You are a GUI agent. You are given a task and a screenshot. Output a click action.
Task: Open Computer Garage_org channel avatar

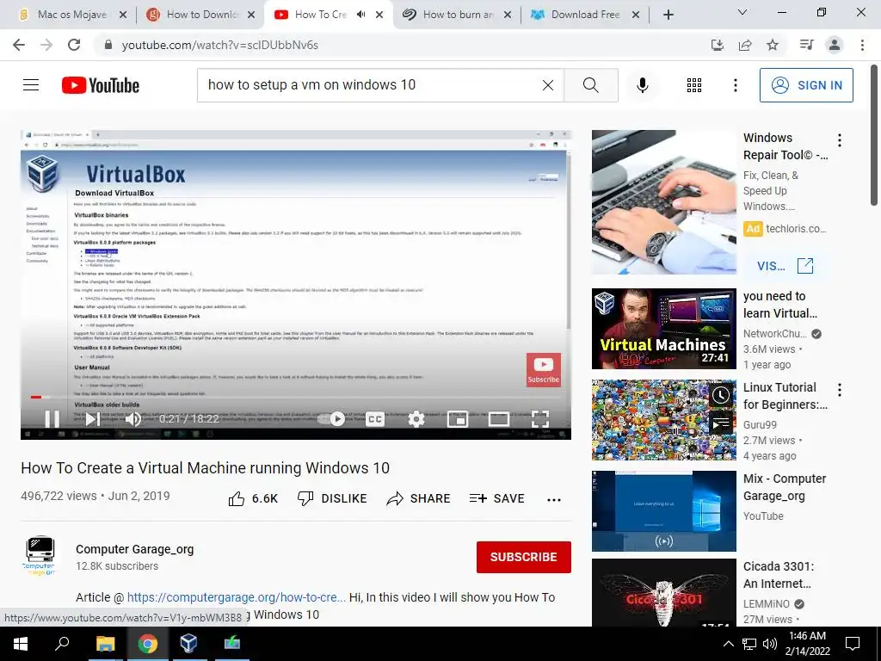(x=40, y=555)
